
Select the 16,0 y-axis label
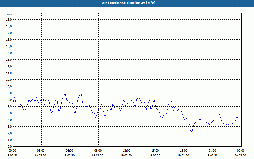point(9,39)
